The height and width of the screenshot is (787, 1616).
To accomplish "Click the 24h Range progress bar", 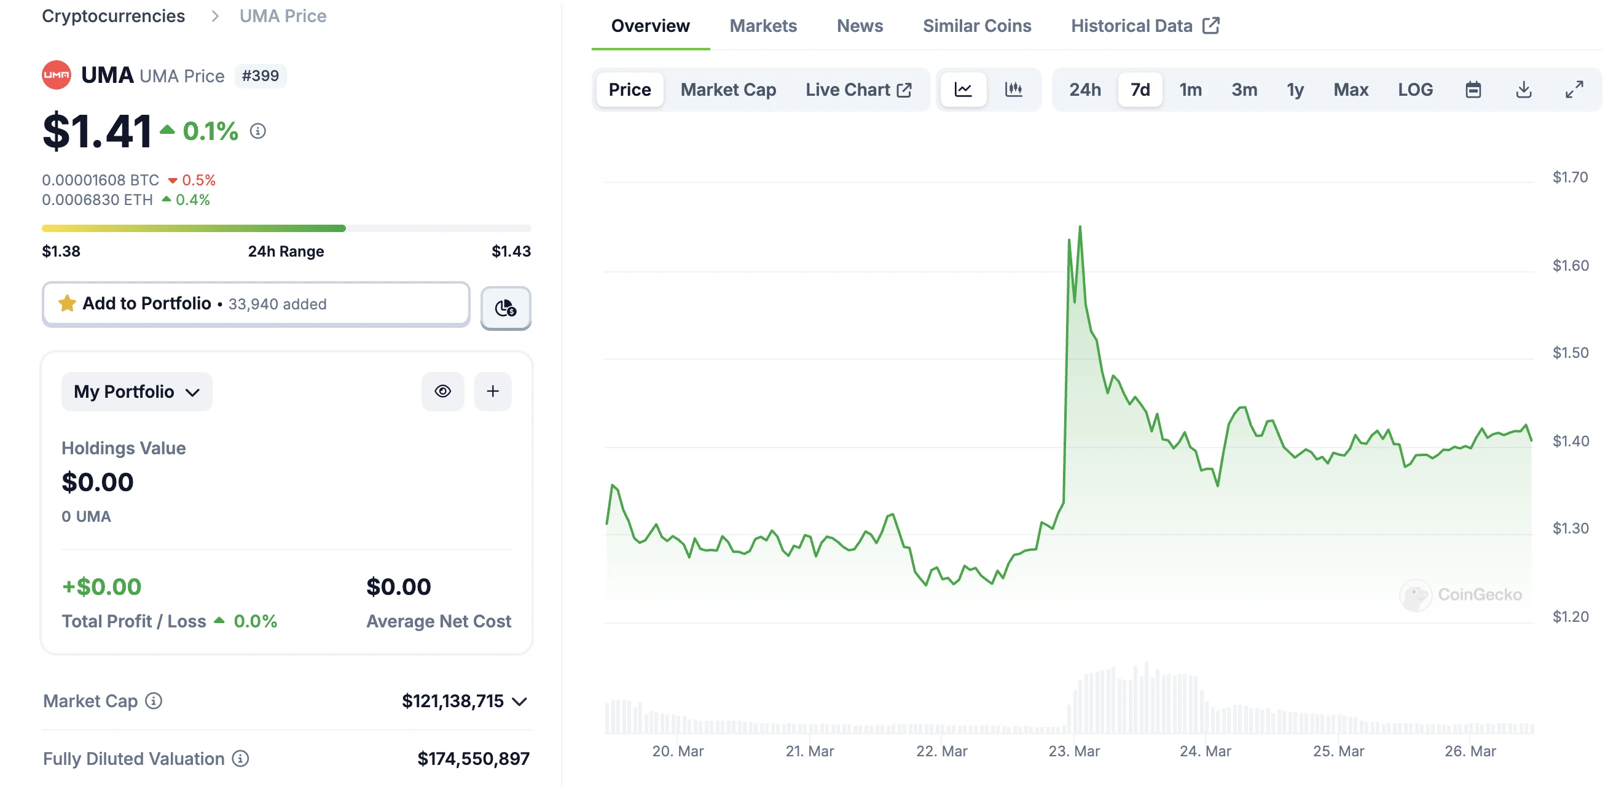I will (x=286, y=229).
